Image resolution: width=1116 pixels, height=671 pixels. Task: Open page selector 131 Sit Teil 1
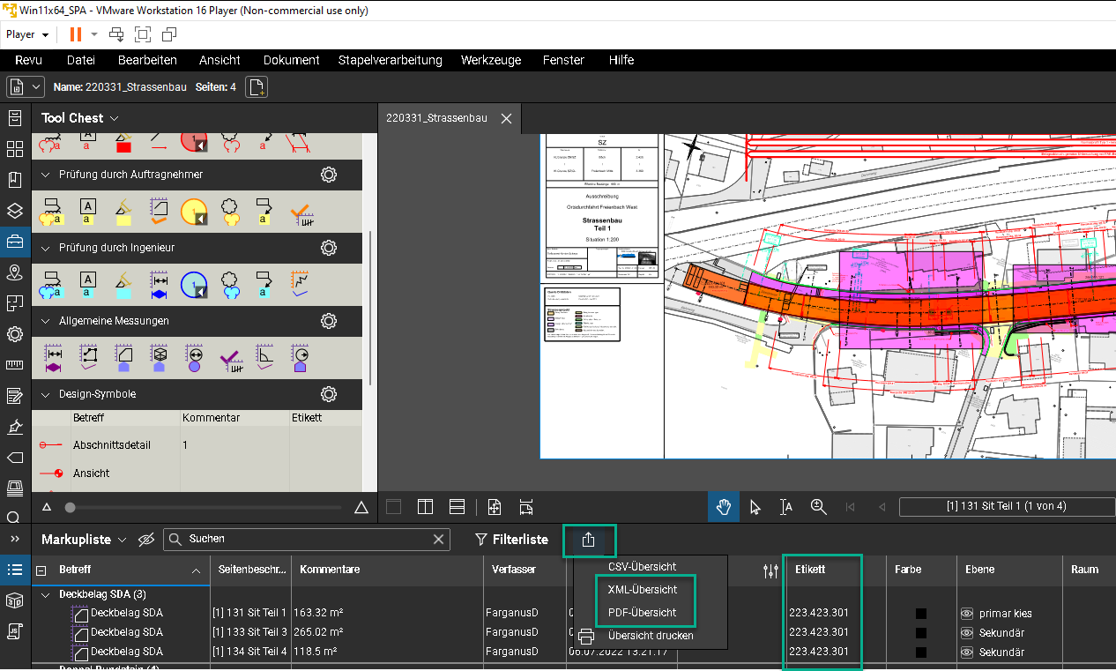point(1006,506)
